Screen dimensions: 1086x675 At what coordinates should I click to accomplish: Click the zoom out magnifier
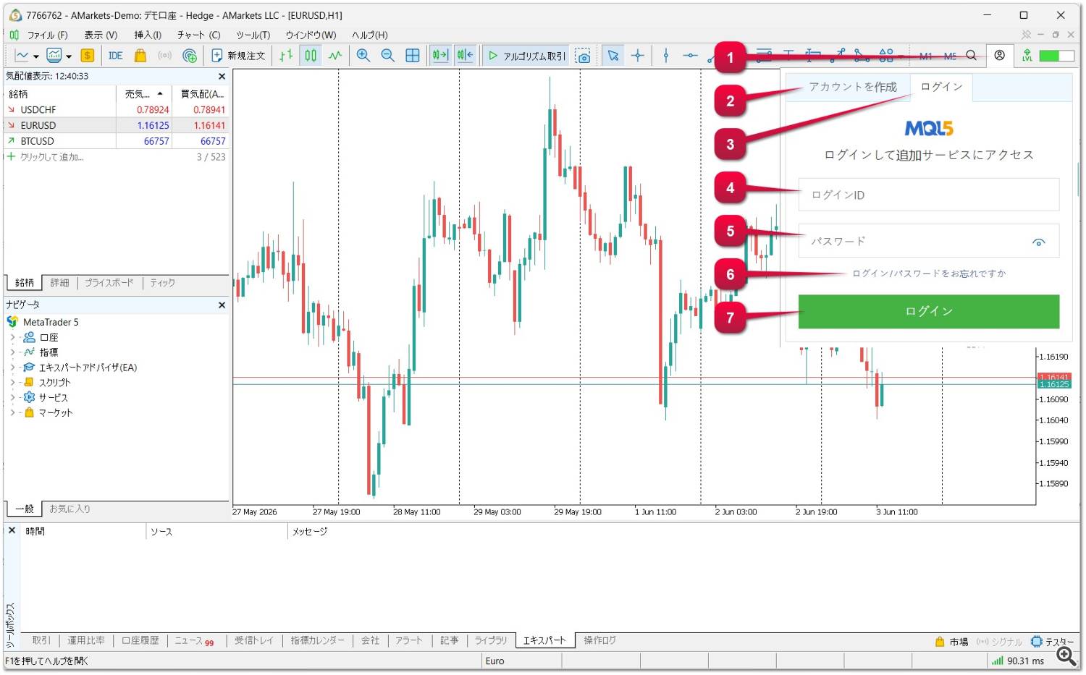388,56
